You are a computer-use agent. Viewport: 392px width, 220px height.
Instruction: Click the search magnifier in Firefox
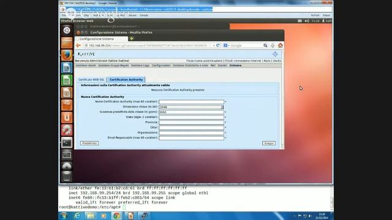(x=265, y=45)
